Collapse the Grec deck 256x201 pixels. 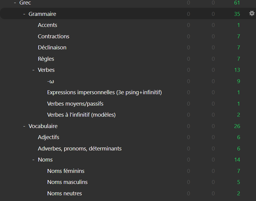coord(15,3)
